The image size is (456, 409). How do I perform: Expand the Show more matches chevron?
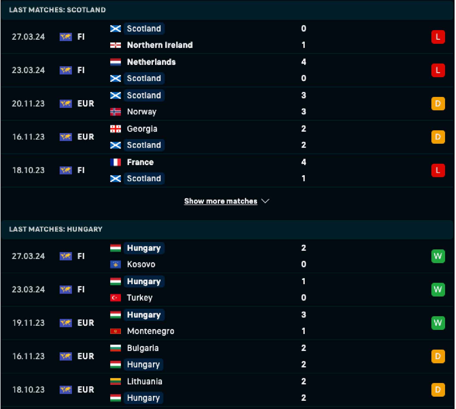[x=265, y=201]
